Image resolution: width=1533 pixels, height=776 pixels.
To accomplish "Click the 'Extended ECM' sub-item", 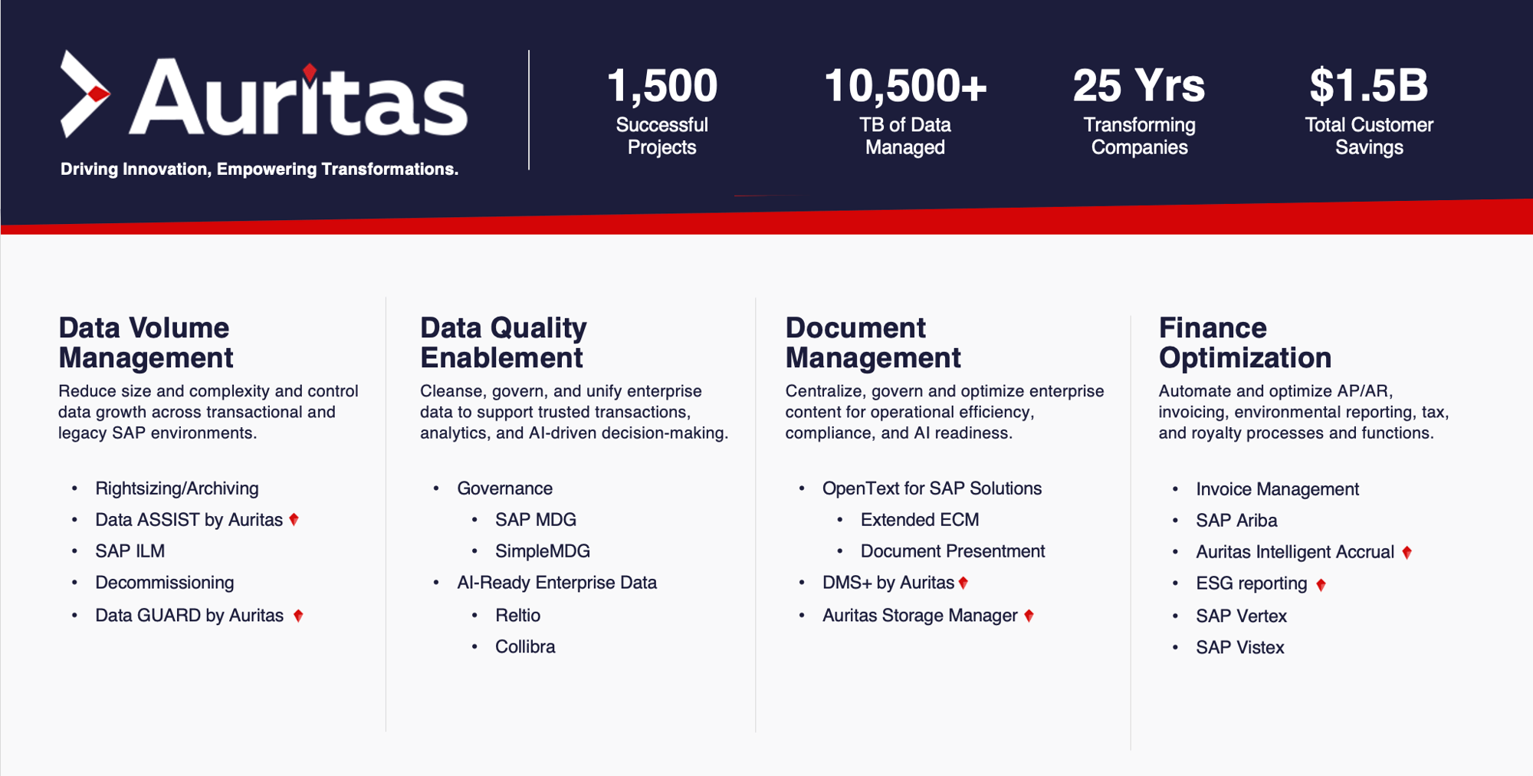I will click(920, 520).
